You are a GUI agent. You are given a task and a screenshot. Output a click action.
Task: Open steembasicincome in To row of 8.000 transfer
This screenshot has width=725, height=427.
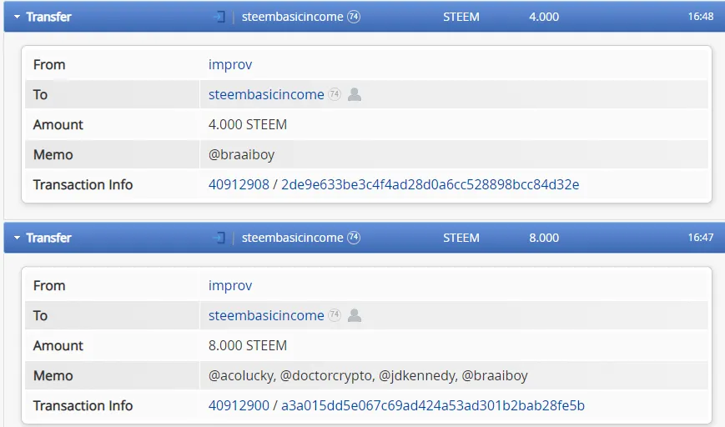pyautogui.click(x=266, y=315)
